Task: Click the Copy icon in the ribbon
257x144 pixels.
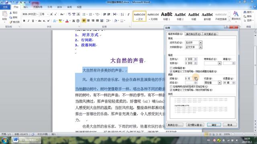Action: 11,17
